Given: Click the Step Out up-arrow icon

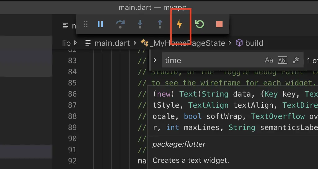Looking at the screenshot, I should (160, 24).
